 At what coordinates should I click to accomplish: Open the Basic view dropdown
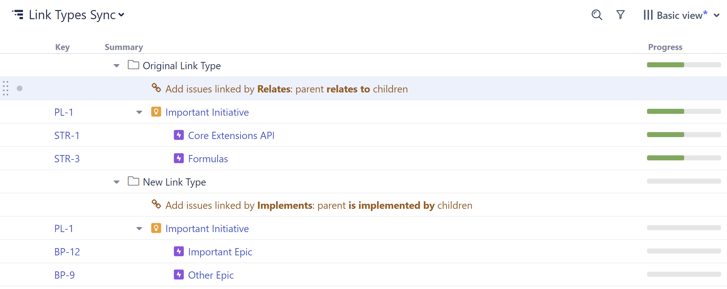click(x=716, y=15)
